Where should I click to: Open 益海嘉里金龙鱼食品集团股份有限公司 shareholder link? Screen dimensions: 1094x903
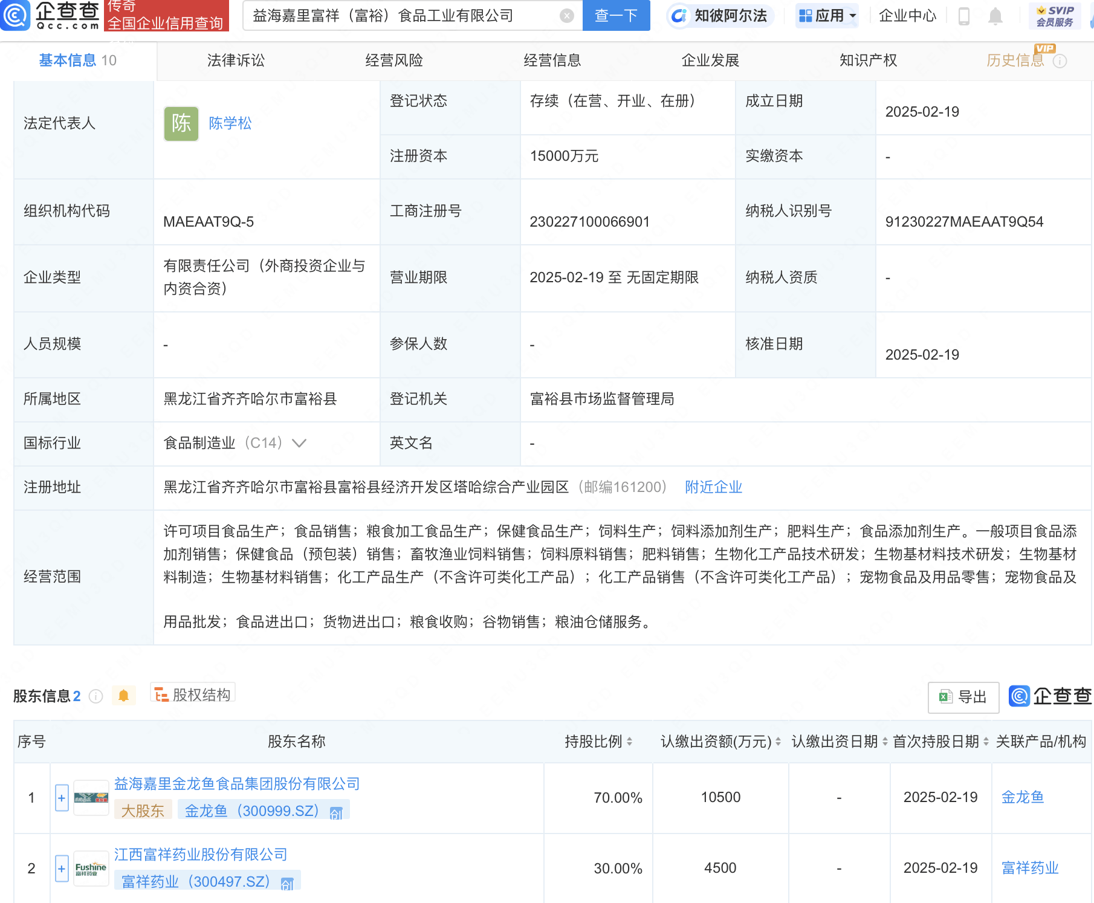click(237, 784)
